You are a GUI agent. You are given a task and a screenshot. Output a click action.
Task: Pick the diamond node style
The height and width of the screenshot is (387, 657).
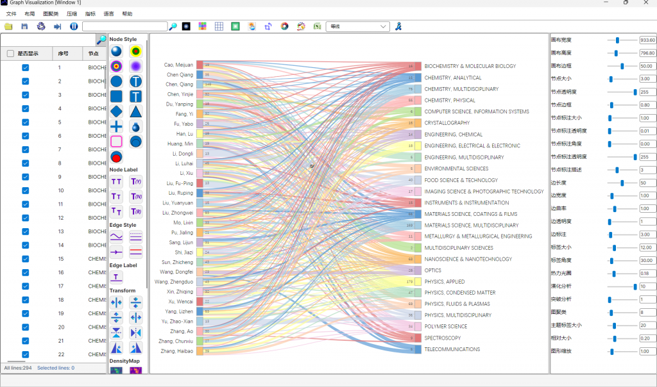pyautogui.click(x=116, y=111)
